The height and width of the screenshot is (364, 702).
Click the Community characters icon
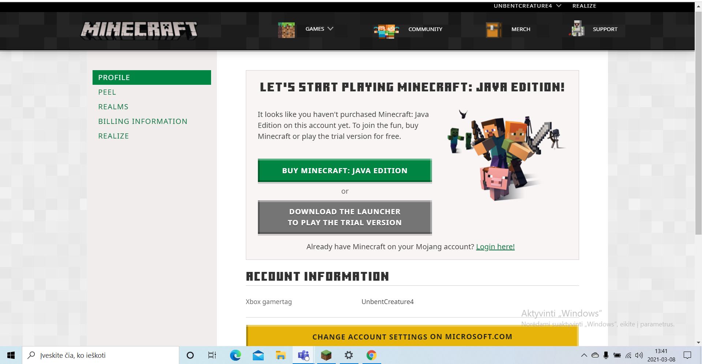[x=386, y=31]
